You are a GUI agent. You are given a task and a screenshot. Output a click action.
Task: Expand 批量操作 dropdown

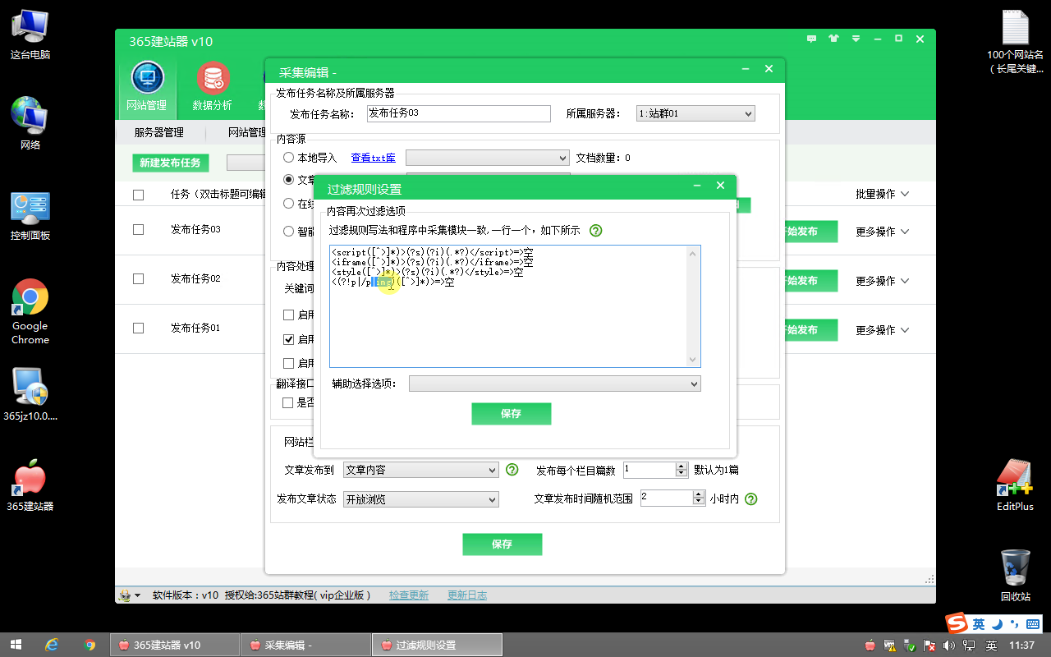coord(883,195)
